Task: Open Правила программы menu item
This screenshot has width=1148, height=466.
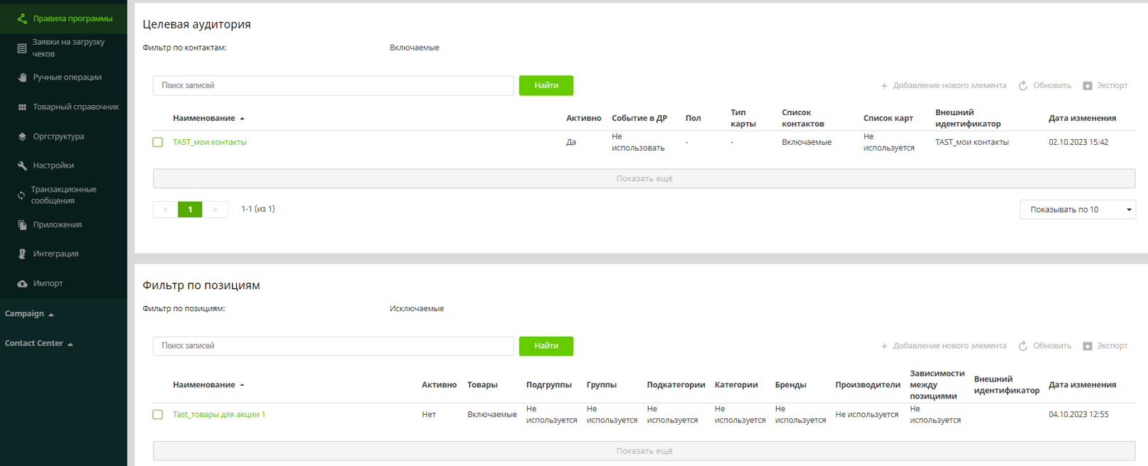Action: 72,18
